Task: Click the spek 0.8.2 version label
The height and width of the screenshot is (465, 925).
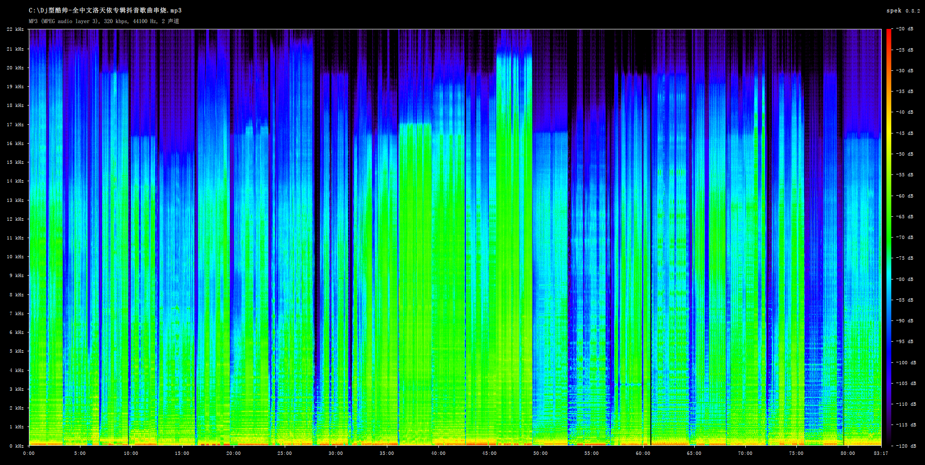Action: pyautogui.click(x=903, y=11)
